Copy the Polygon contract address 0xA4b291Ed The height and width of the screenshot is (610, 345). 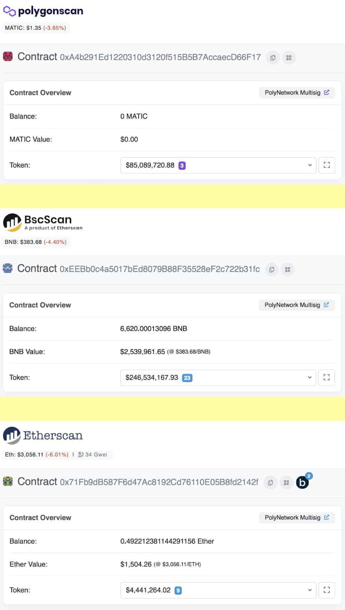pyautogui.click(x=273, y=58)
